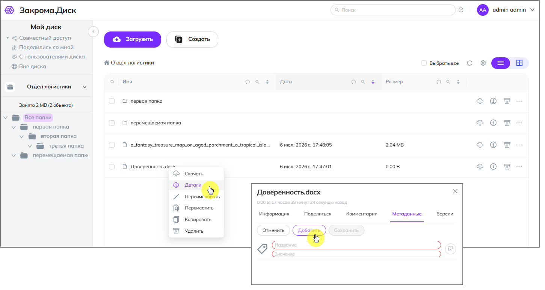545x290 pixels.
Task: Check the Выбрать все checkbox
Action: pyautogui.click(x=424, y=63)
